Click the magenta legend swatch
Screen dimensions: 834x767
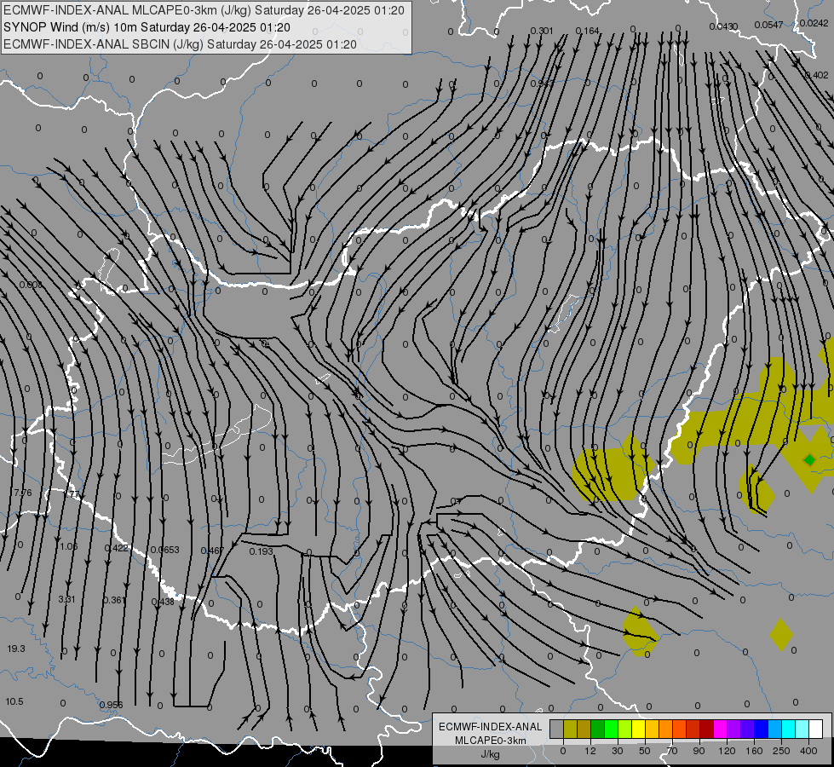(x=721, y=729)
